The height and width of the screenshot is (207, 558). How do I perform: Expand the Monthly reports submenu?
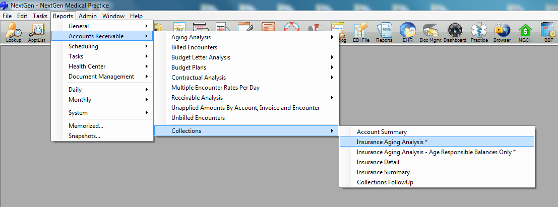tap(102, 100)
